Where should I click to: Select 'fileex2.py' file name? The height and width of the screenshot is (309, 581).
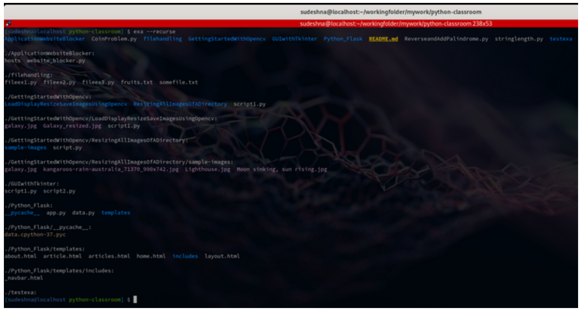click(59, 83)
